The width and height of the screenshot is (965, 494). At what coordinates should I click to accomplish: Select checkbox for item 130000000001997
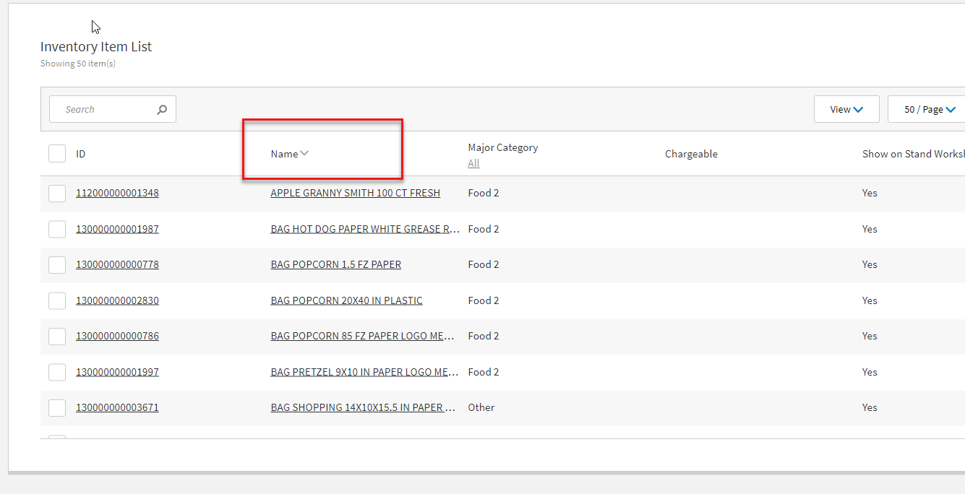click(57, 373)
